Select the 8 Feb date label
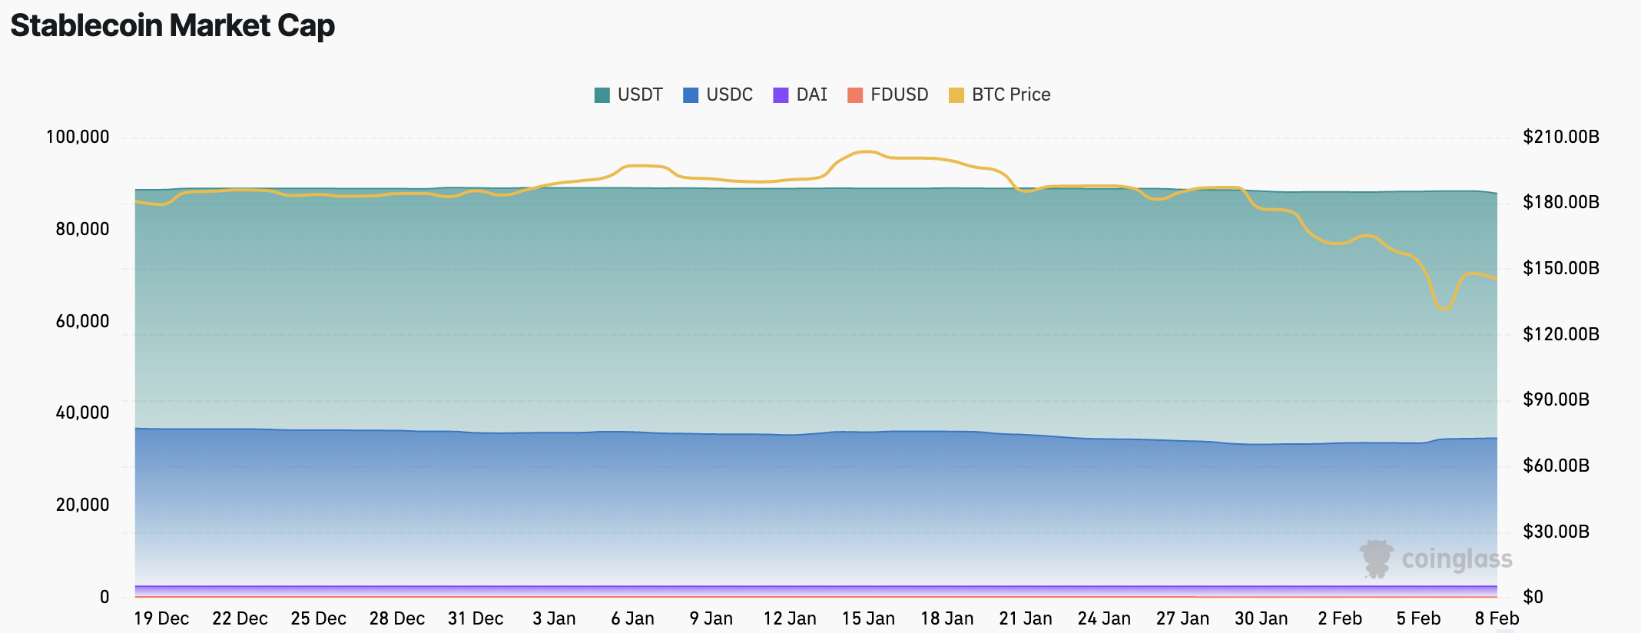Screen dimensions: 1641x633 [x=1497, y=618]
